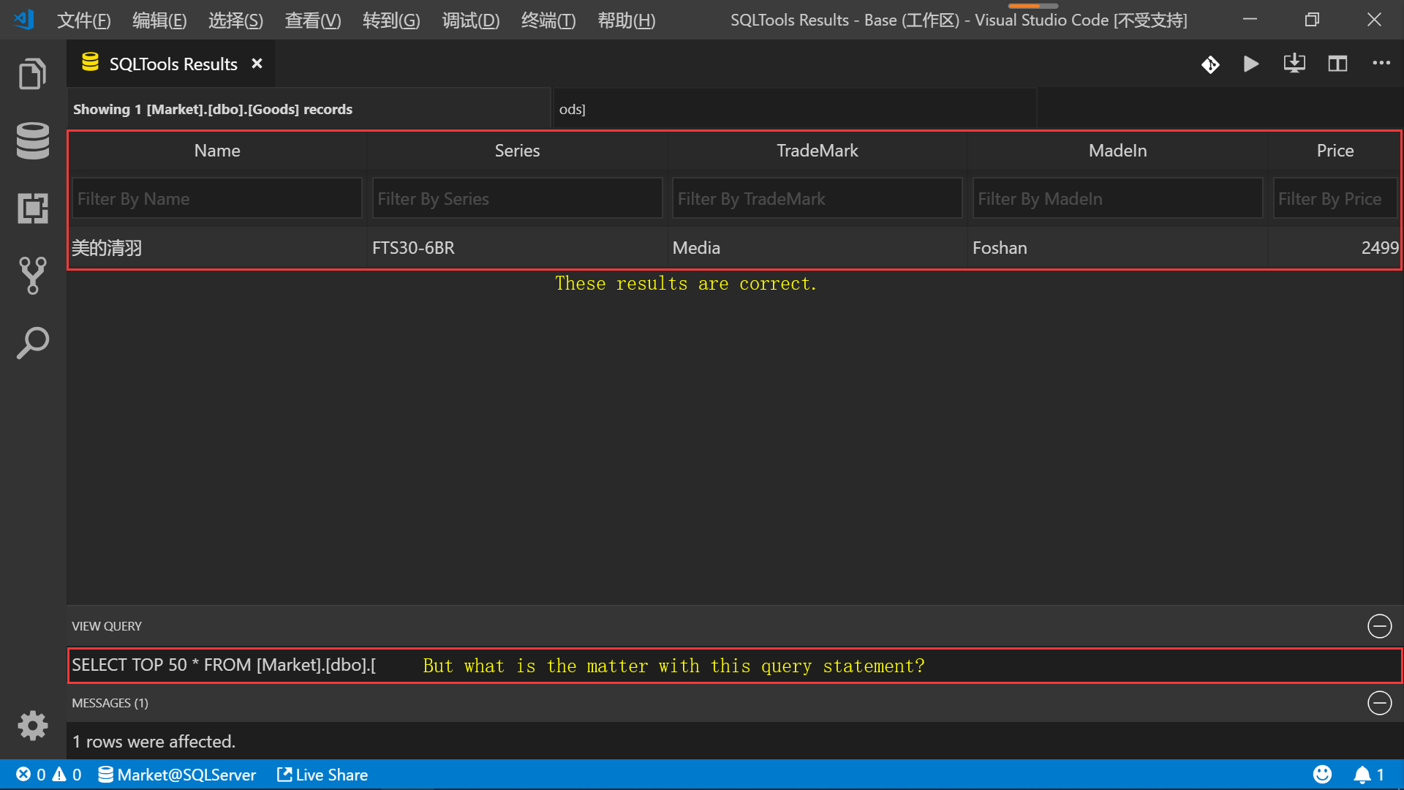Open errors and warnings in status bar
The width and height of the screenshot is (1404, 790).
pos(48,775)
